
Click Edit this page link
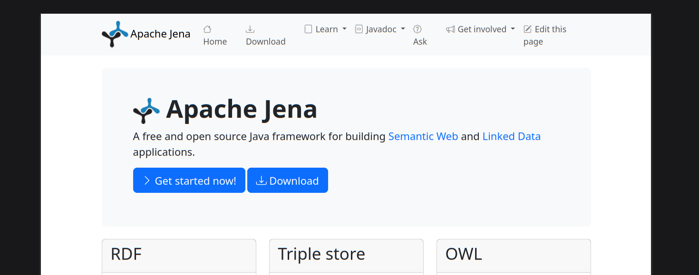tap(545, 35)
